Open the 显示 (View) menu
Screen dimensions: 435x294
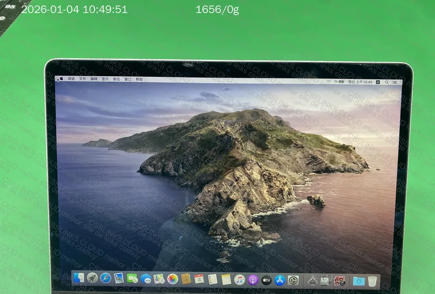pos(105,79)
